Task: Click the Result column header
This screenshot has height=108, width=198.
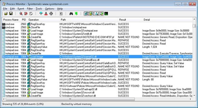Action: [130, 20]
